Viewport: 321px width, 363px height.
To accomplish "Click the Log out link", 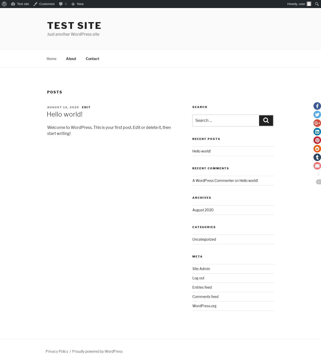I will click(x=198, y=278).
